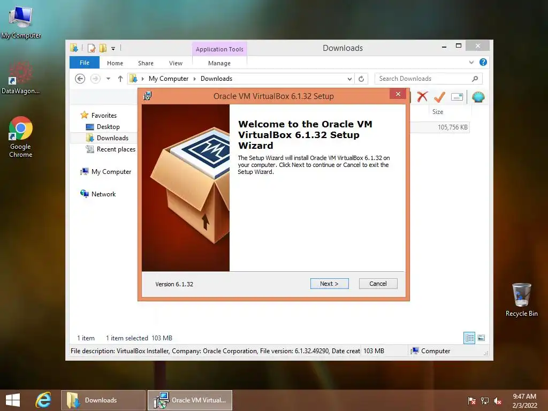548x411 pixels.
Task: Click the orange checkmark toolbar icon
Action: click(x=439, y=97)
